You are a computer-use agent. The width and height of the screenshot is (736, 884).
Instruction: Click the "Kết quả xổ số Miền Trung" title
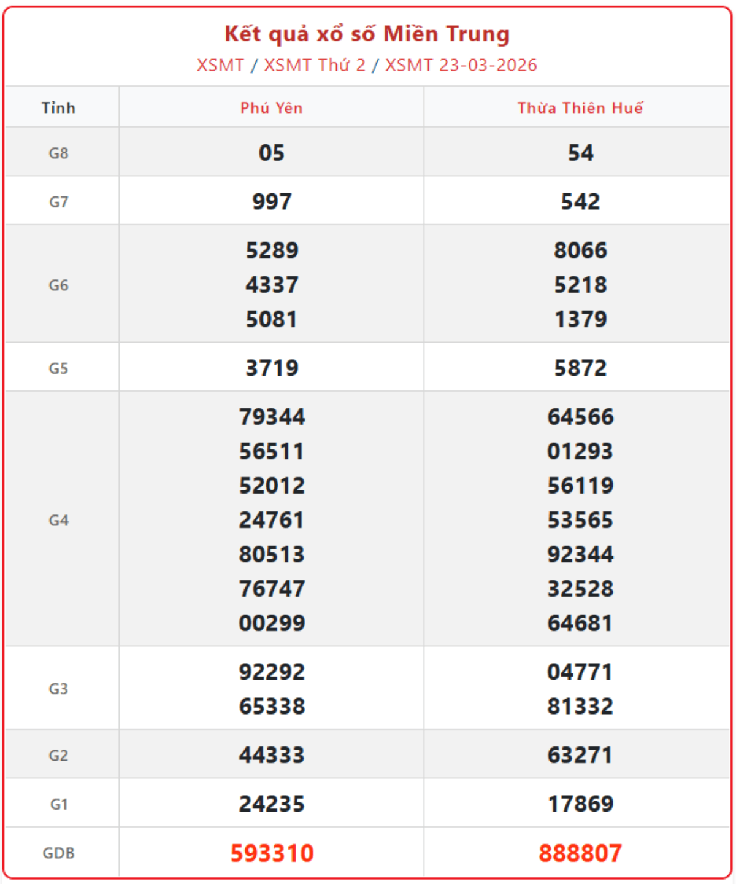click(367, 34)
